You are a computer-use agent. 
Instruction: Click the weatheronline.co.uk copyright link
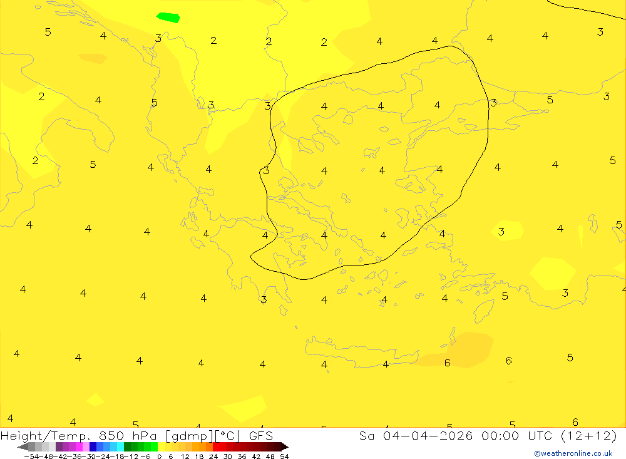[573, 453]
